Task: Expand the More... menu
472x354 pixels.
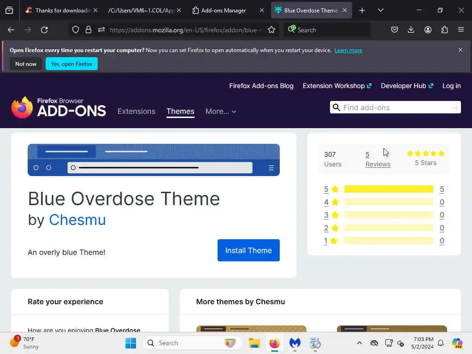Action: tap(221, 112)
